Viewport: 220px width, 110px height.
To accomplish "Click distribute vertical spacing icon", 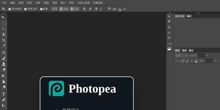I will pos(101,9).
